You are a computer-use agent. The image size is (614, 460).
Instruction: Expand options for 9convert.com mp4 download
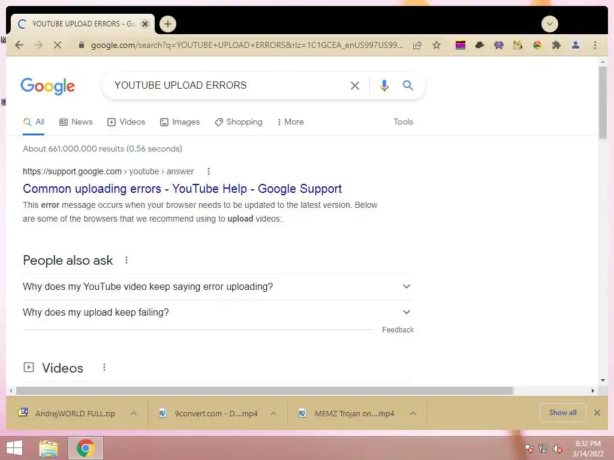pyautogui.click(x=273, y=413)
